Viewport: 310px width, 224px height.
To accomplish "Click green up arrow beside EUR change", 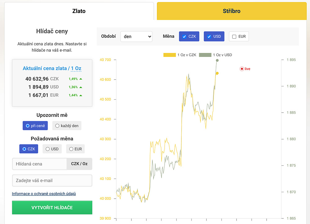I will click(x=81, y=96).
